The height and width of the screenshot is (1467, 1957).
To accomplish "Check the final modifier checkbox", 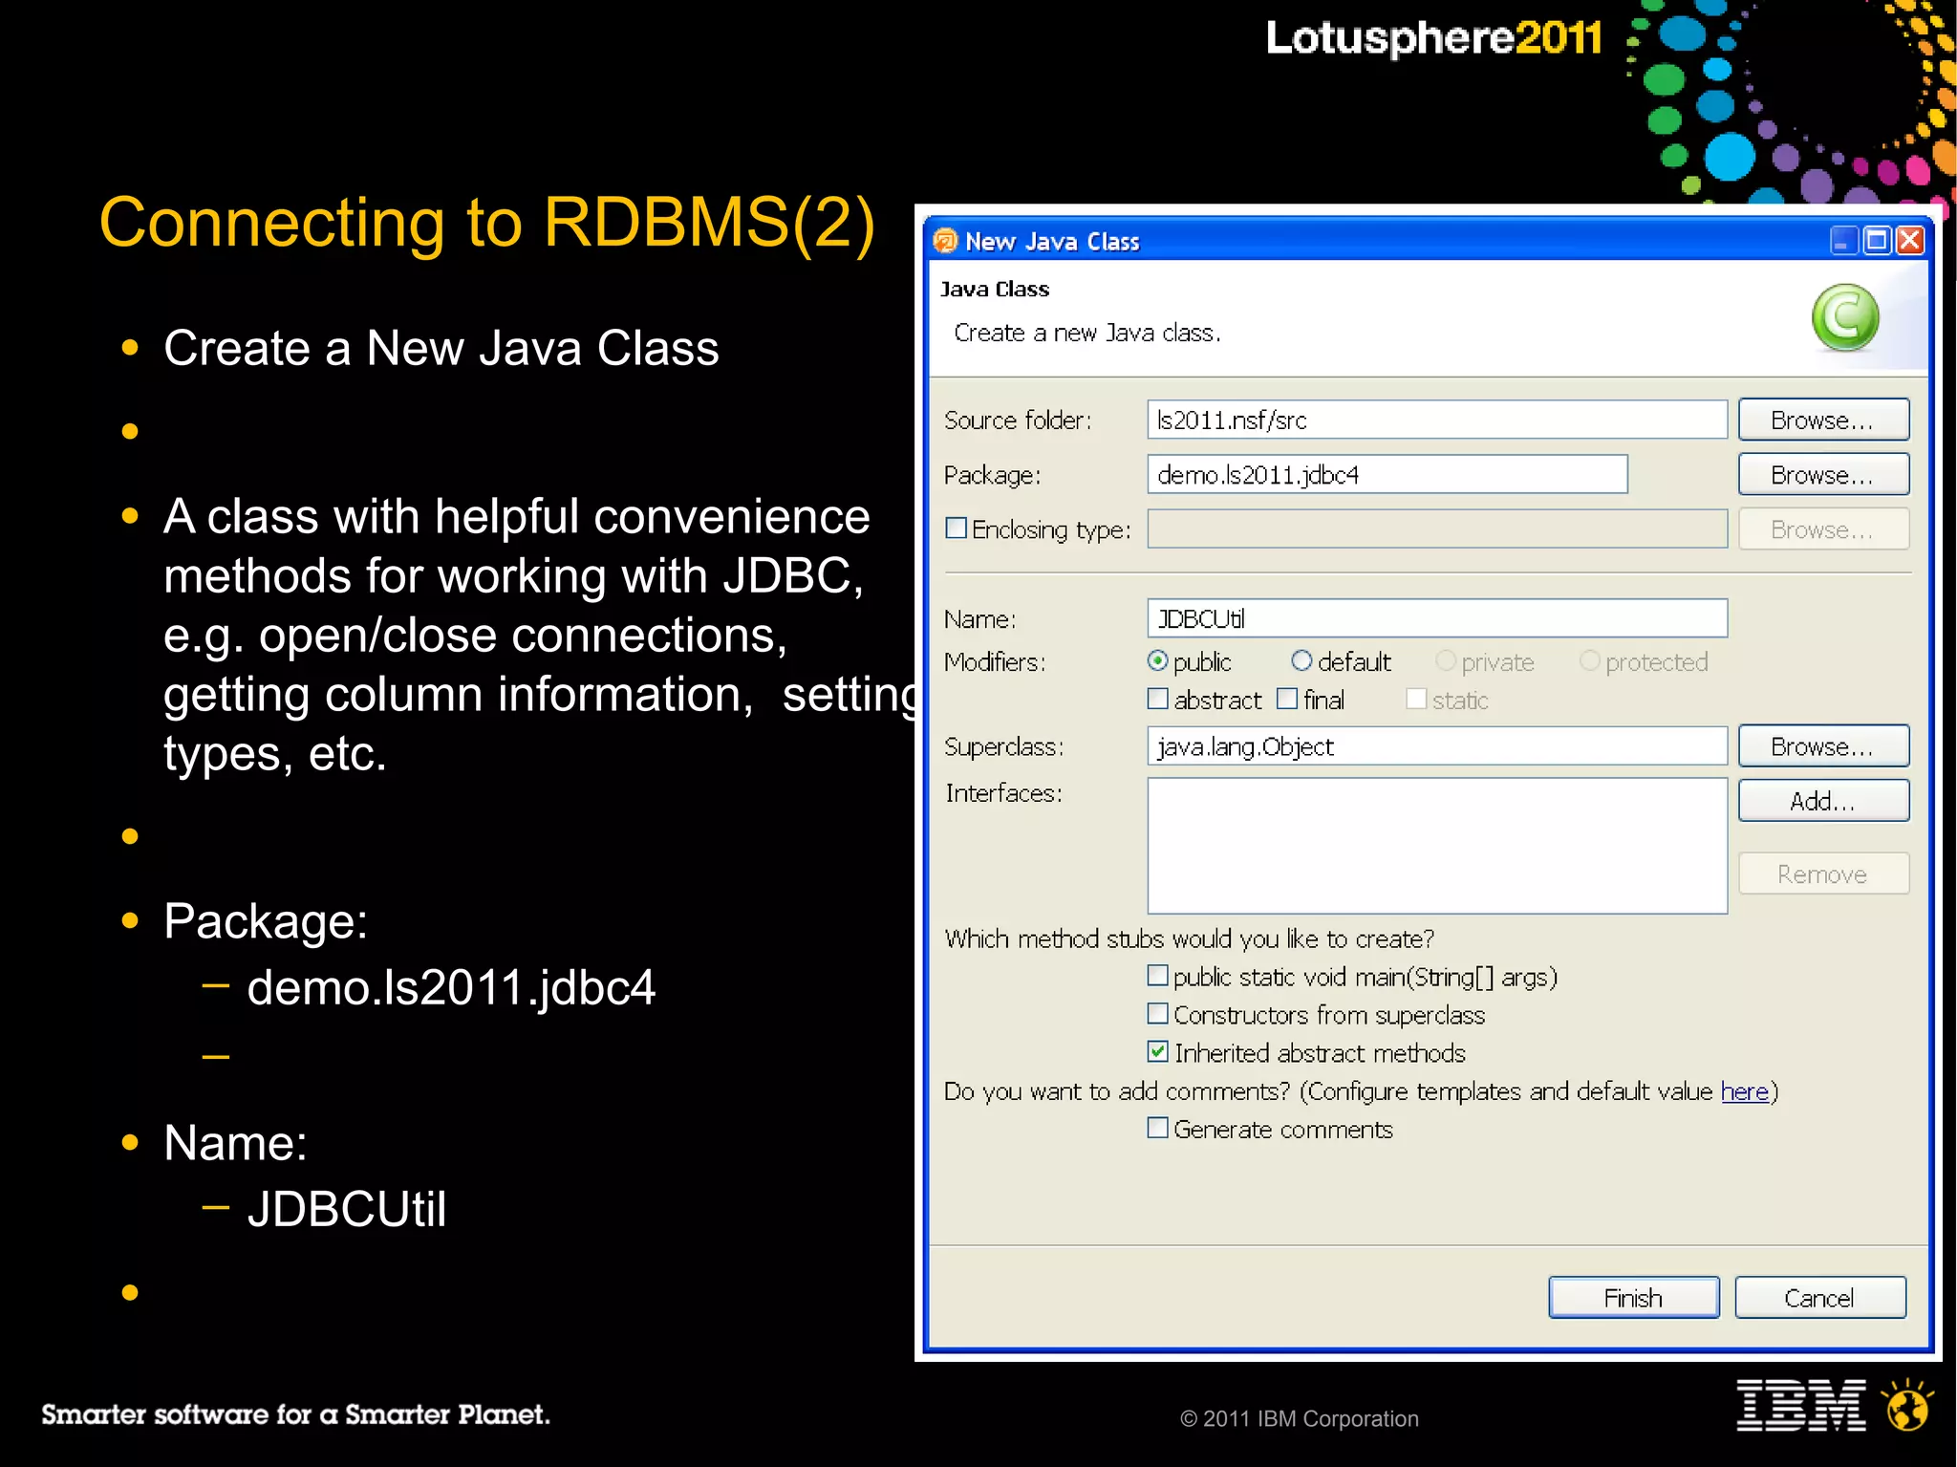I will point(1287,699).
